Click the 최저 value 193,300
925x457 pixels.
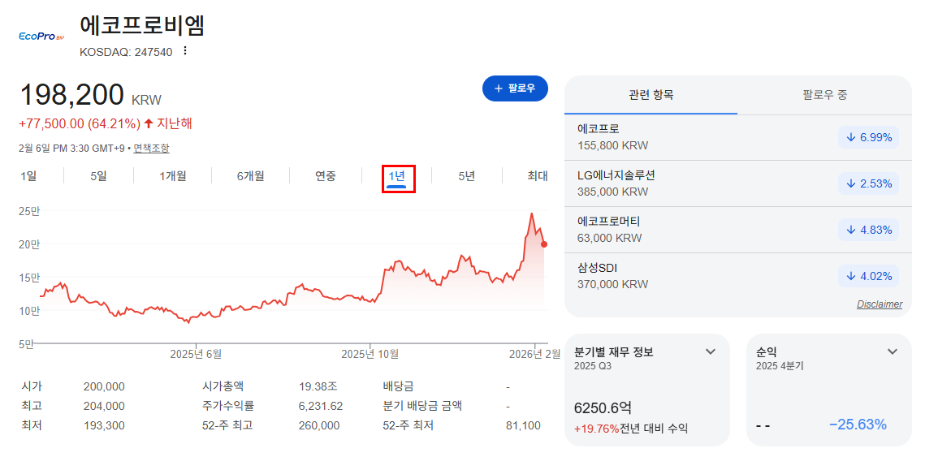pos(104,425)
